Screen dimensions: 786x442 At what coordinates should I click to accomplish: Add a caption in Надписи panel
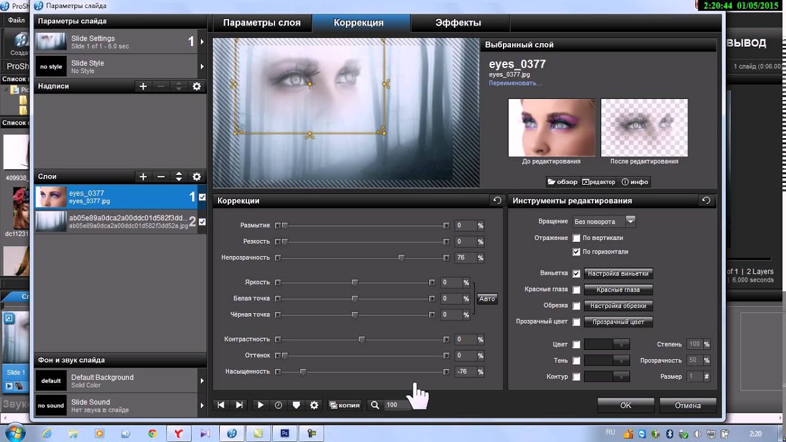click(x=143, y=87)
